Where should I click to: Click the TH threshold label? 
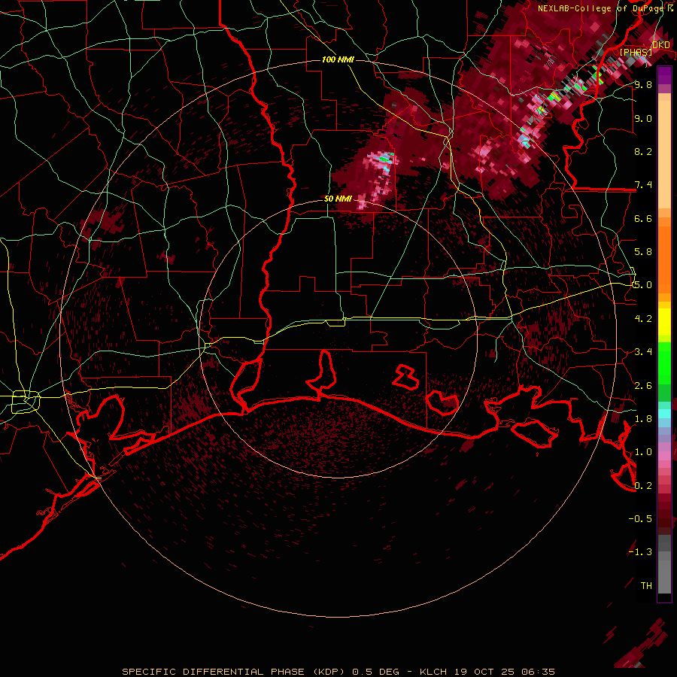(x=646, y=586)
